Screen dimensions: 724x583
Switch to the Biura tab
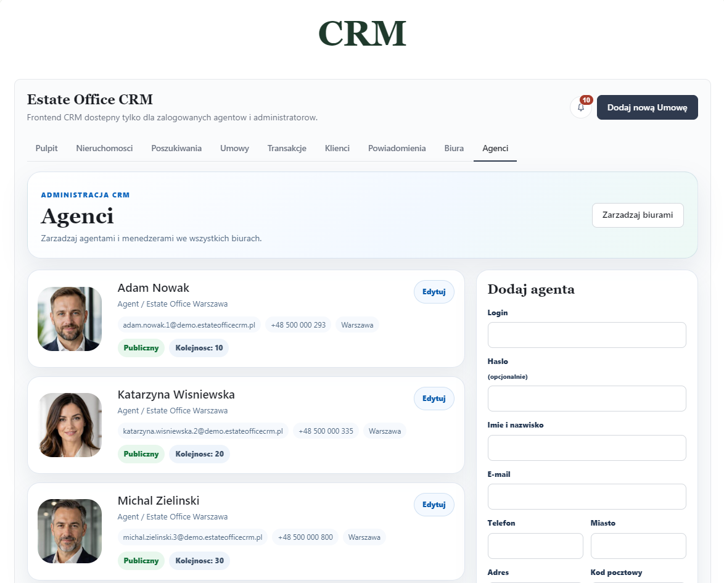tap(454, 148)
